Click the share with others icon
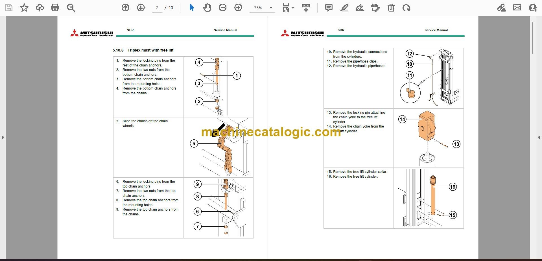542x261 pixels. pos(533,8)
